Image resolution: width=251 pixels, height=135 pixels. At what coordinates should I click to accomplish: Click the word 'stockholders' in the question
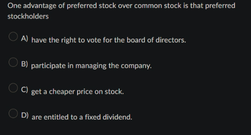28,16
